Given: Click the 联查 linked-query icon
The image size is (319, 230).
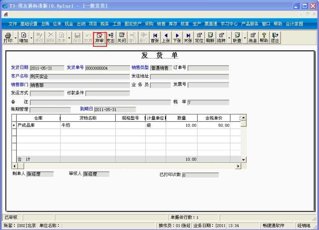Looking at the screenshot, I should [x=237, y=38].
